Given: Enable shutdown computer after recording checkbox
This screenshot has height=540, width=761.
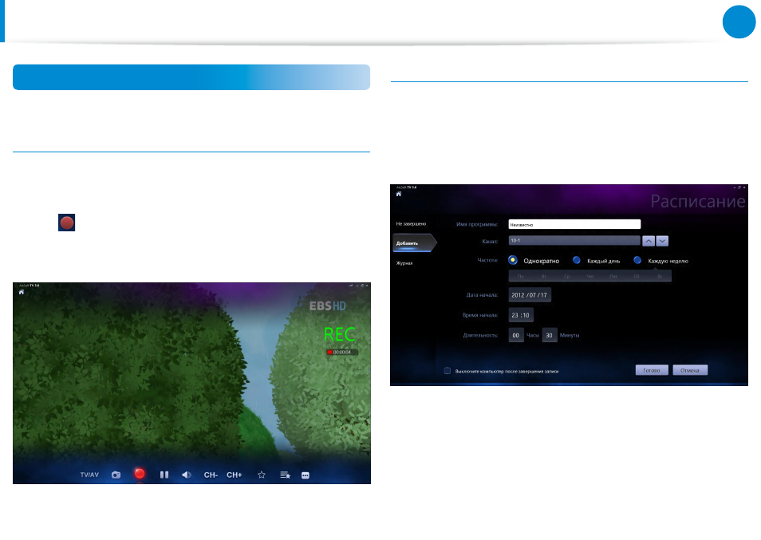Looking at the screenshot, I should pos(447,371).
